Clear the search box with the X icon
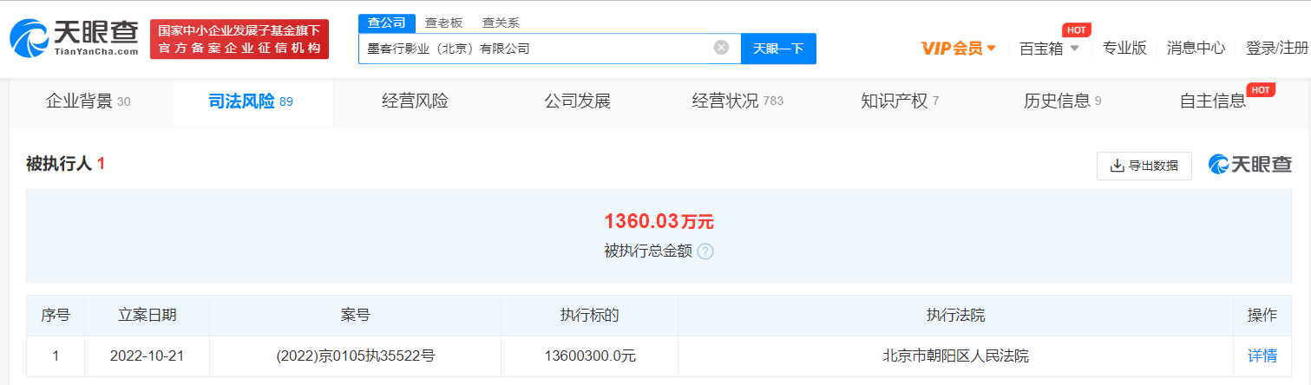Image resolution: width=1311 pixels, height=385 pixels. click(721, 48)
